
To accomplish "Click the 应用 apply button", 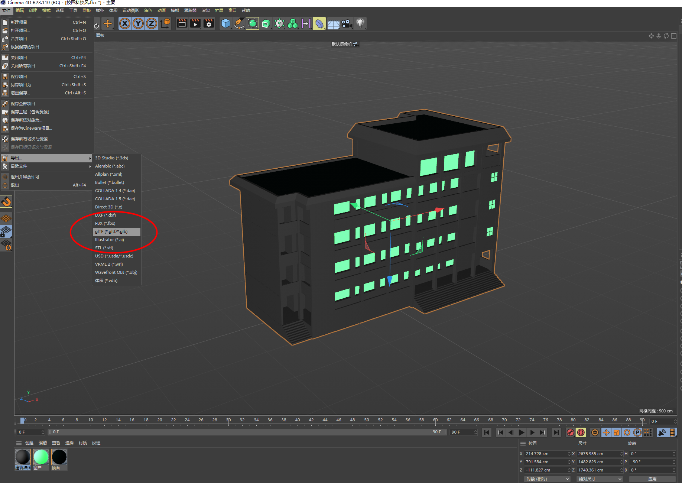I will tap(652, 479).
